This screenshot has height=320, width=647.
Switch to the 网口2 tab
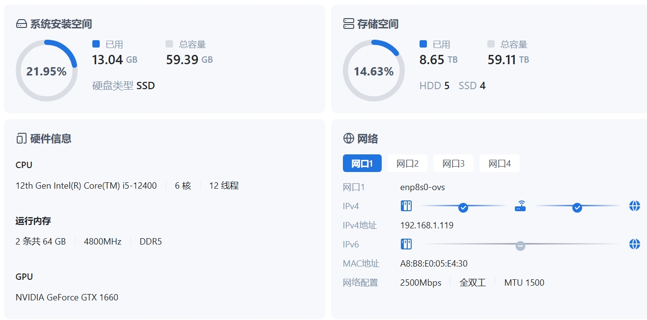click(407, 163)
